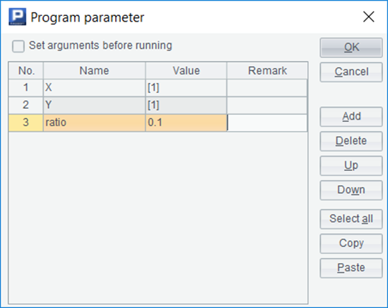388x308 pixels.
Task: Click the Cancel button
Action: tap(351, 72)
